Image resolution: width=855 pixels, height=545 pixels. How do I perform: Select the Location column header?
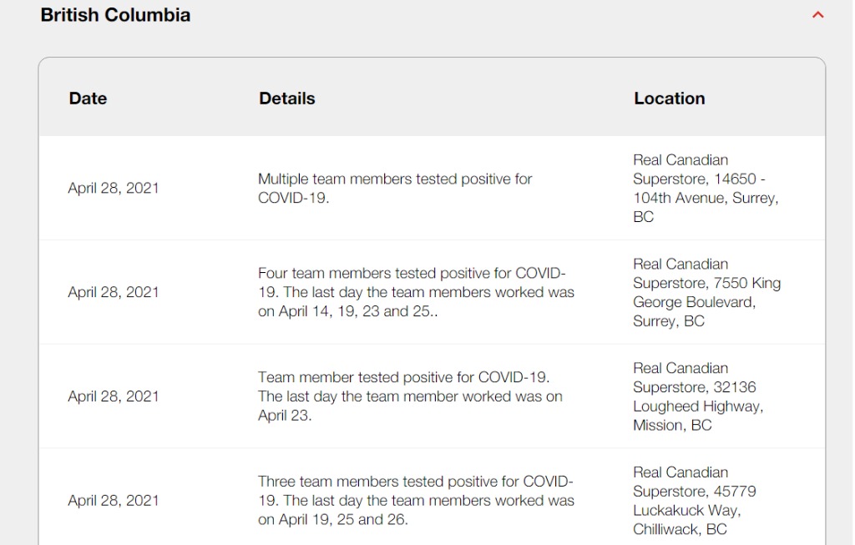click(x=669, y=98)
